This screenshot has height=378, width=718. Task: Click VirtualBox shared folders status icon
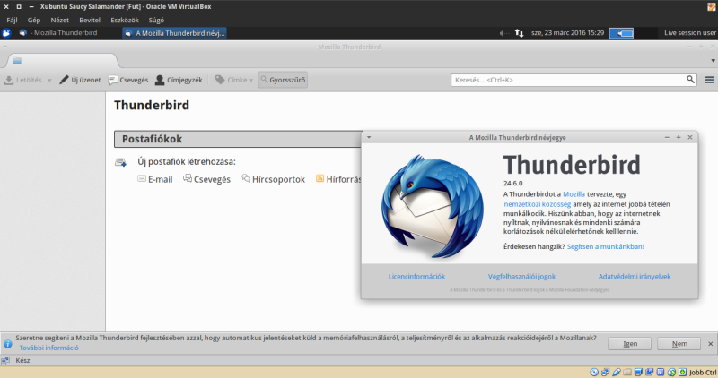pyautogui.click(x=627, y=372)
